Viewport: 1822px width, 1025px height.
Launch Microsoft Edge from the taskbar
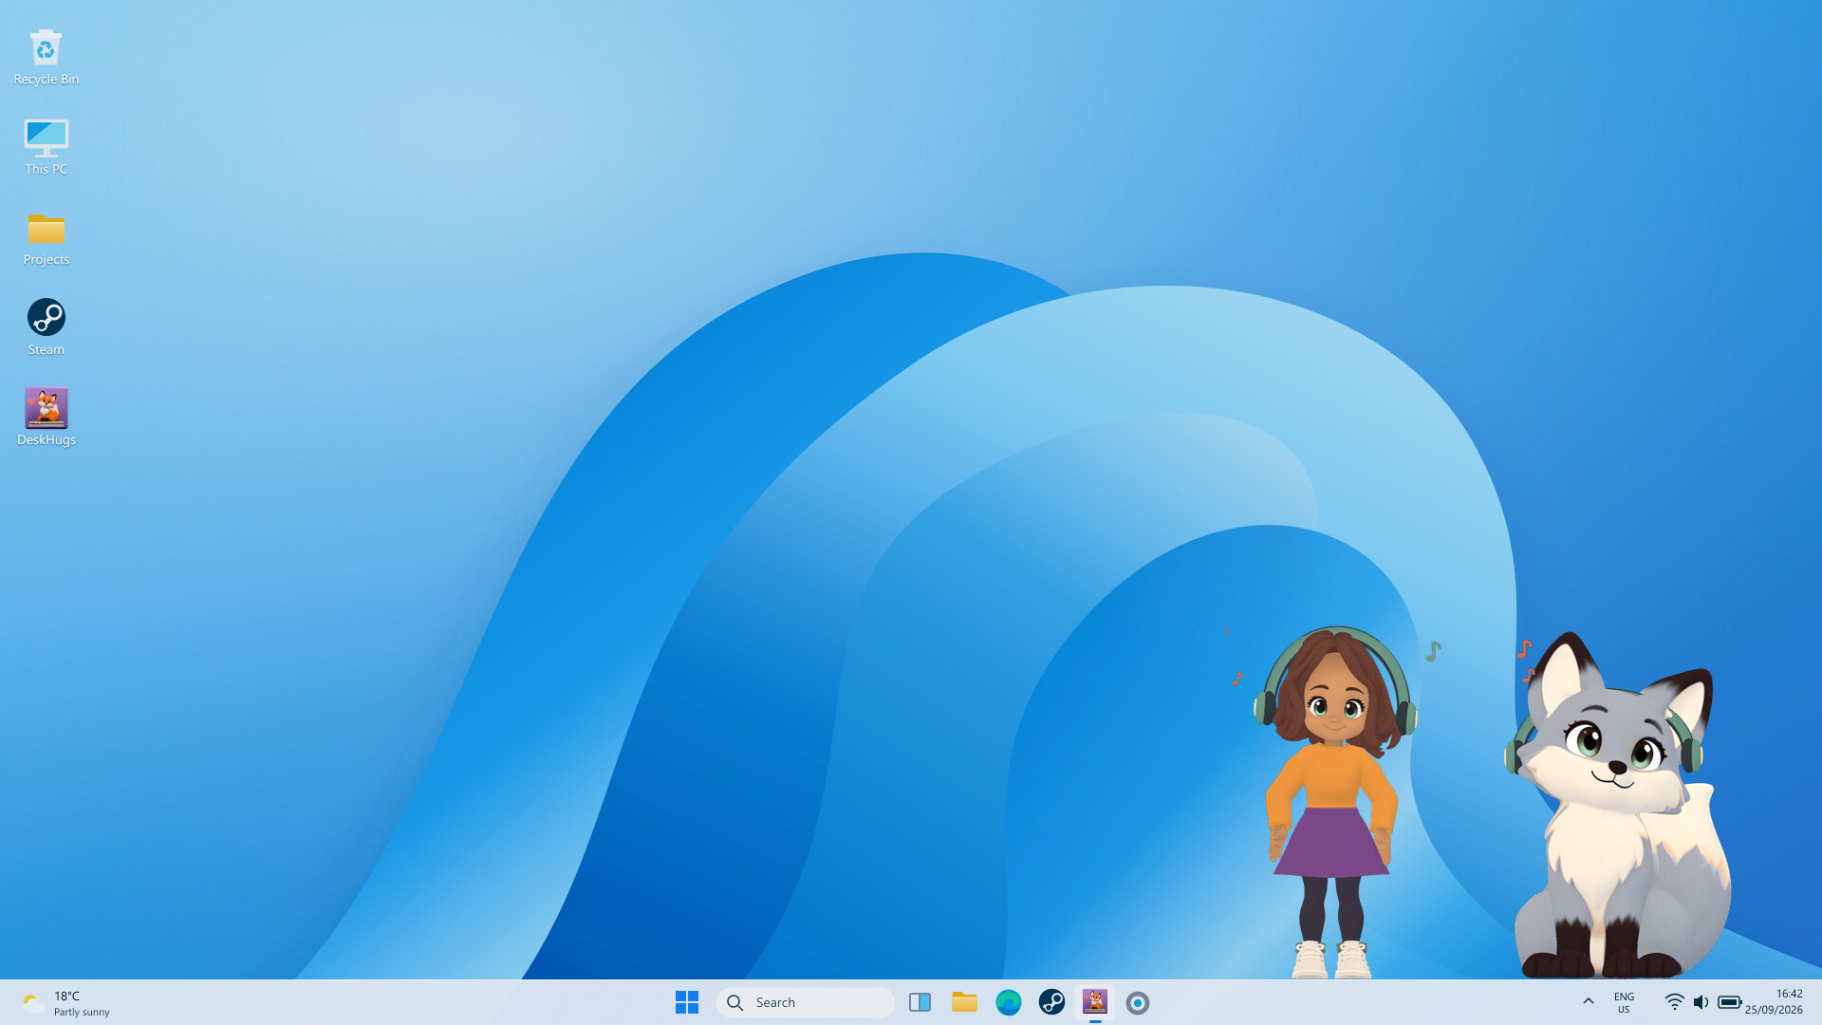coord(1008,1002)
